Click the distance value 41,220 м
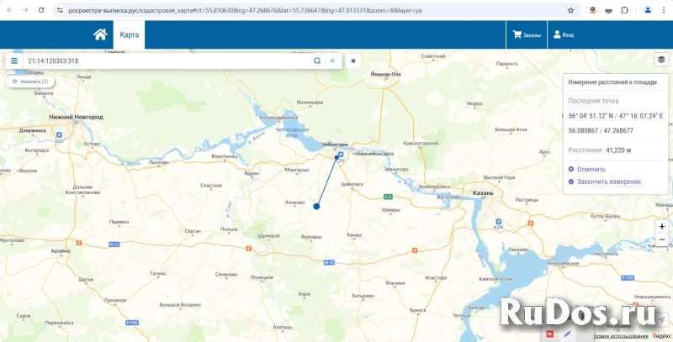 (618, 150)
